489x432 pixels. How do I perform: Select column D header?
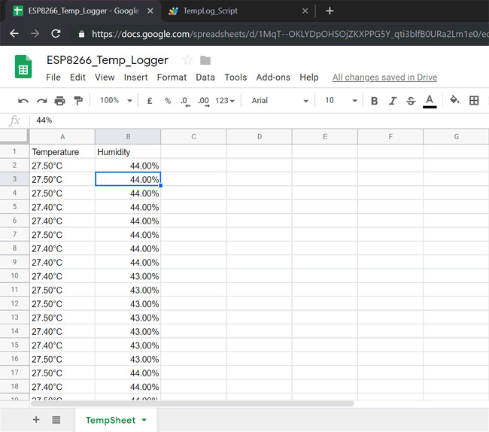pos(259,137)
